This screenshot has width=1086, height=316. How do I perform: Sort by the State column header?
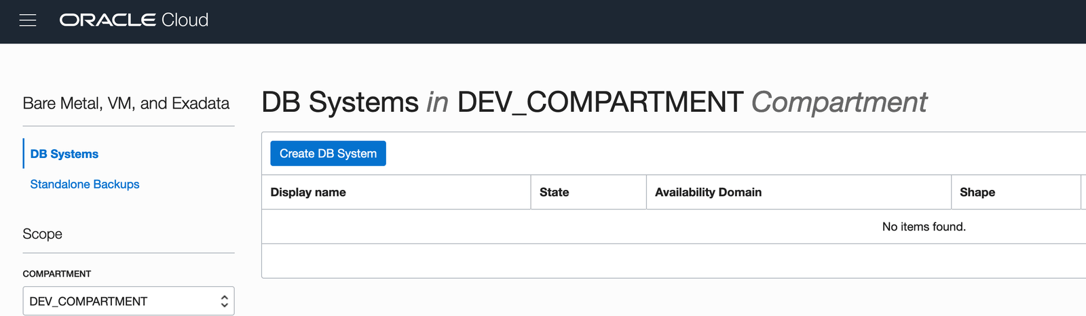tap(554, 193)
